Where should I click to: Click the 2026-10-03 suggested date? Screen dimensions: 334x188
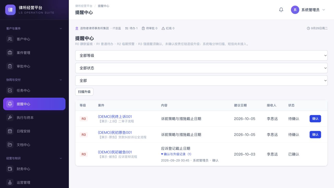(x=244, y=154)
